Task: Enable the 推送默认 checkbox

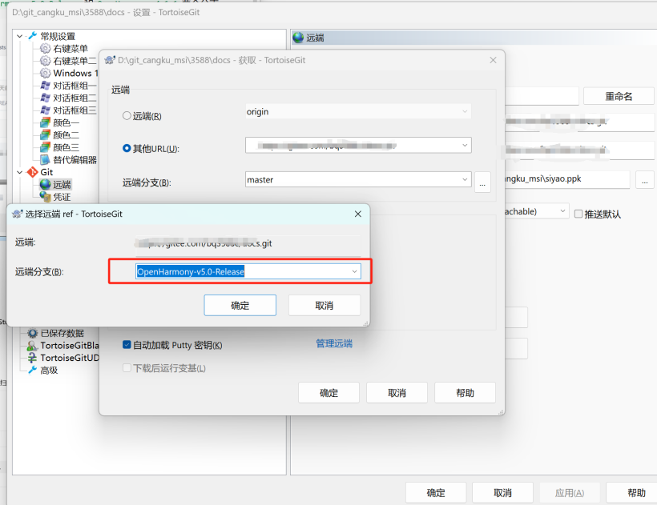Action: (x=578, y=214)
